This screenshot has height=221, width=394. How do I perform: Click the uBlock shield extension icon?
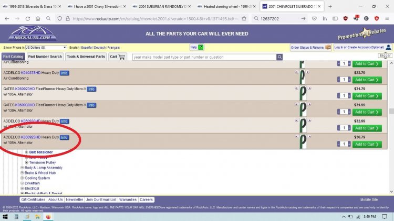(x=346, y=18)
